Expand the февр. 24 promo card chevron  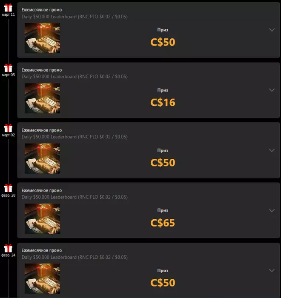pos(272,270)
